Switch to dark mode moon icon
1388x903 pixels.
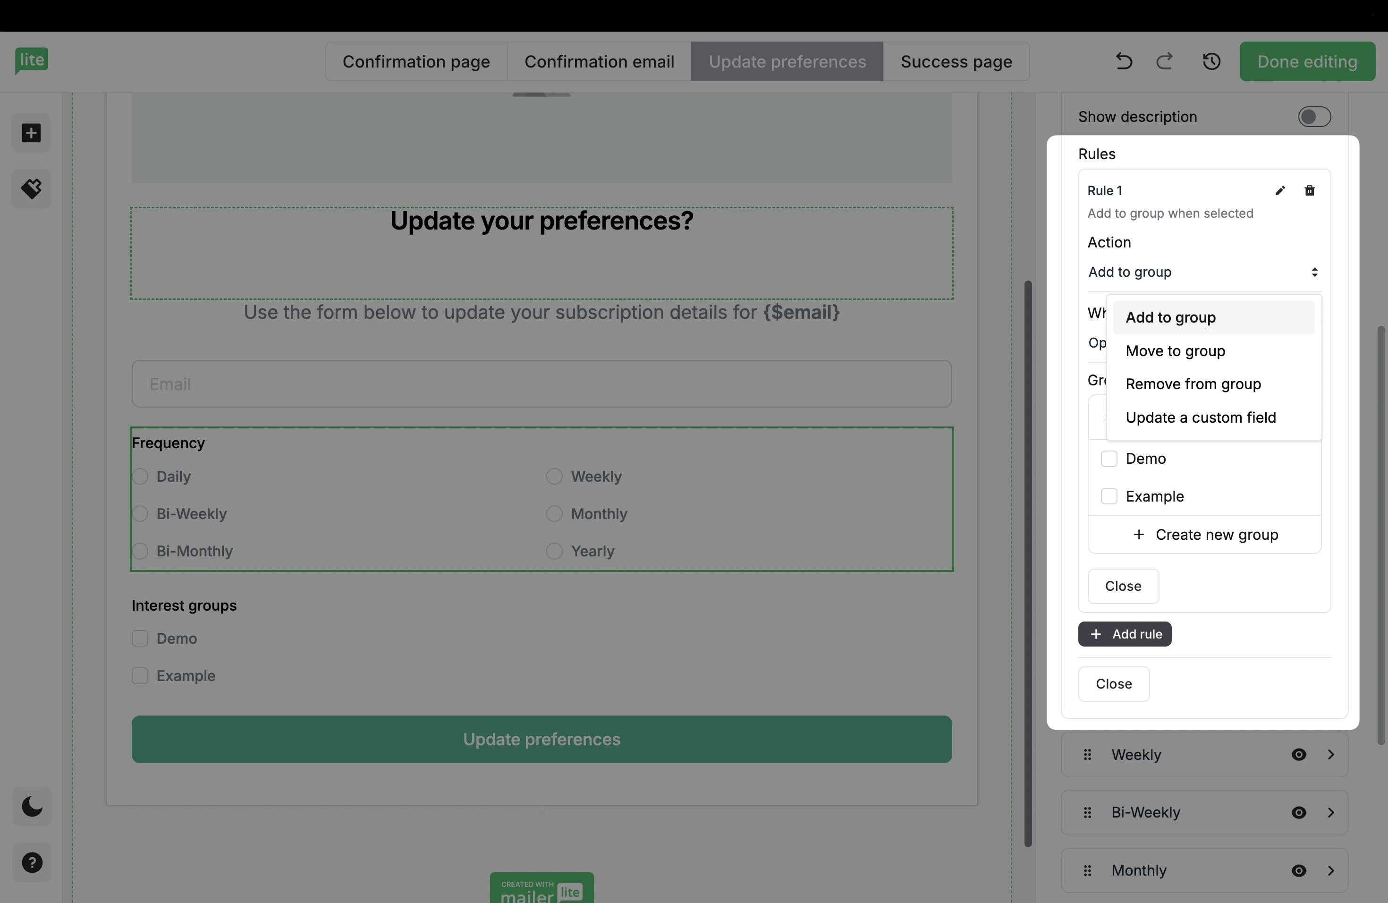(x=32, y=807)
